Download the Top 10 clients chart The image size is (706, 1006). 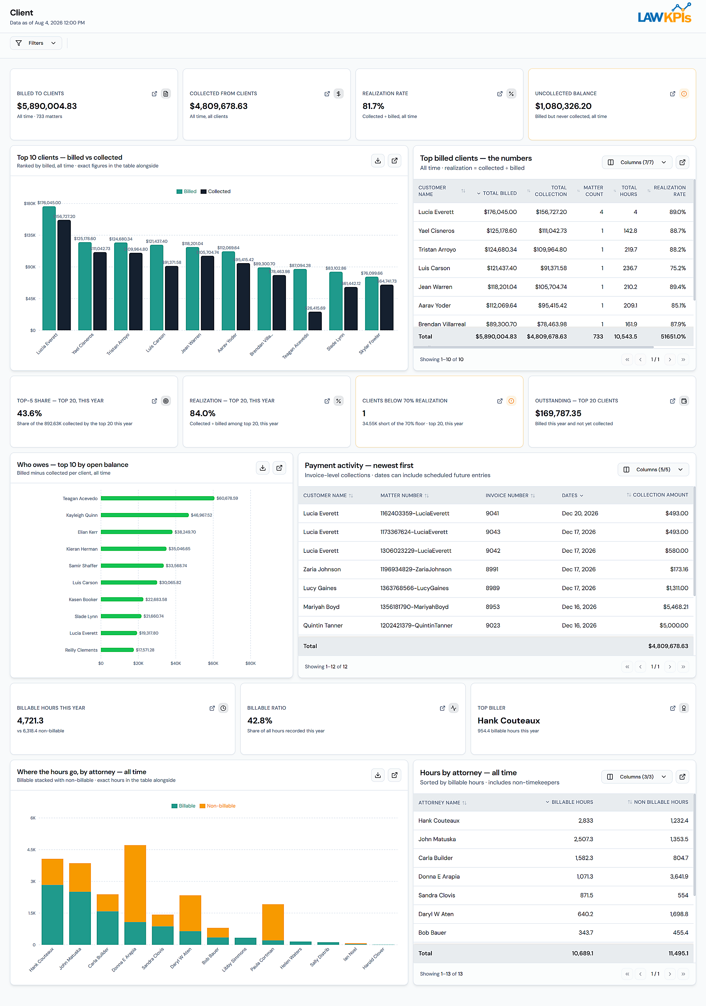click(x=377, y=161)
